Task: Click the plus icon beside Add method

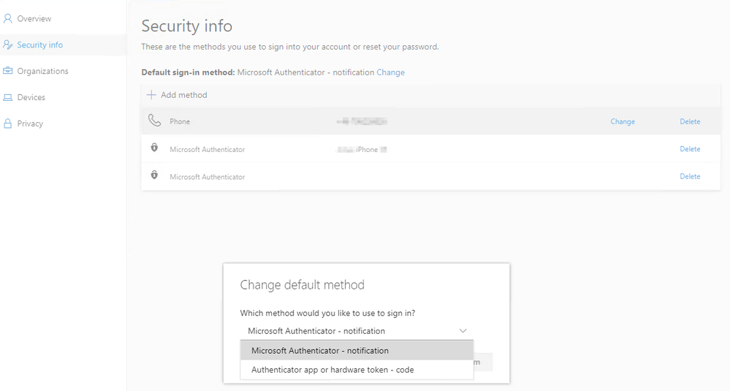Action: point(151,95)
